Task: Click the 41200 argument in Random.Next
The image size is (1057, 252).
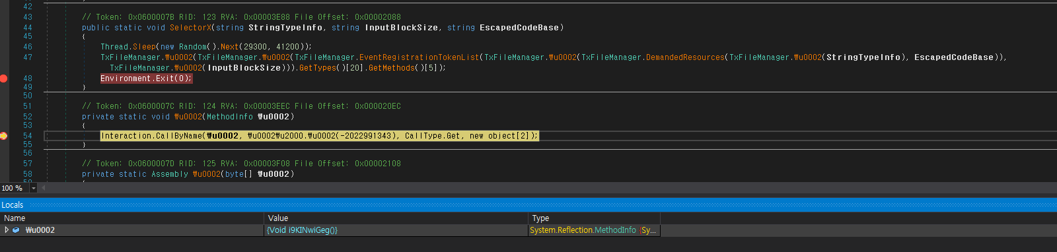Action: (x=287, y=47)
